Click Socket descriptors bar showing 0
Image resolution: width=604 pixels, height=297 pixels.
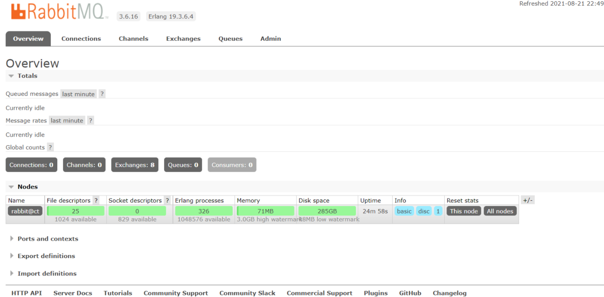(x=137, y=211)
